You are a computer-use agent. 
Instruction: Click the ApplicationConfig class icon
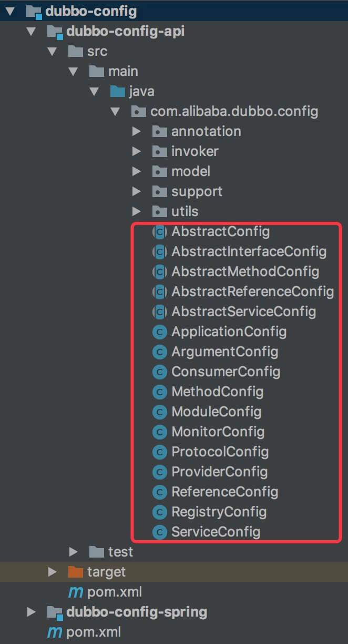[159, 331]
